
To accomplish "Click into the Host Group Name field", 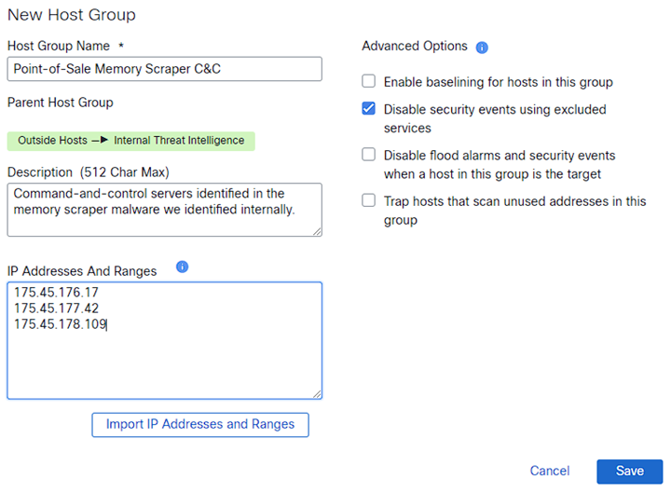I will (x=164, y=69).
